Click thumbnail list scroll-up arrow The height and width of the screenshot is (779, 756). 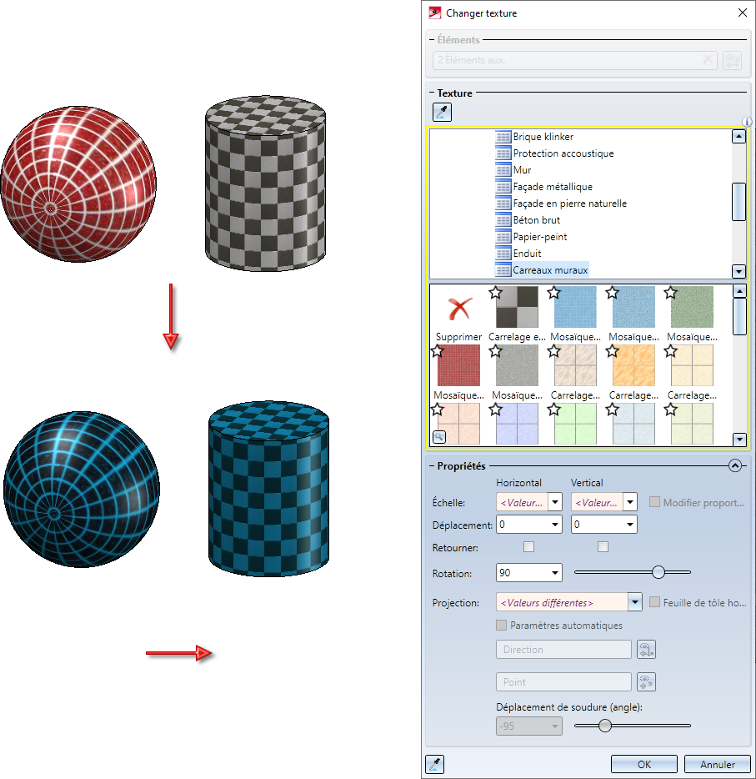(x=739, y=291)
